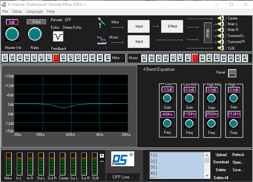This screenshot has height=182, width=253.
Task: Click the Low gain -3.0dB field
Action: 168,89
